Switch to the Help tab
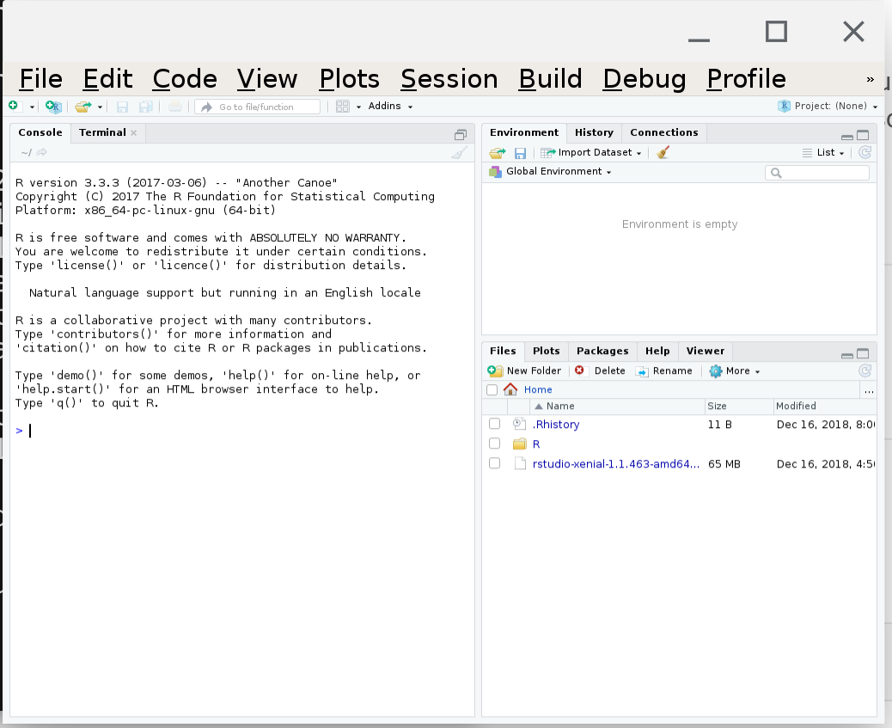The width and height of the screenshot is (892, 728). [x=657, y=352]
